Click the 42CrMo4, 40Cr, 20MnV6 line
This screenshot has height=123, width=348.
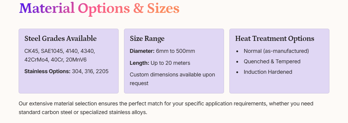click(55, 60)
